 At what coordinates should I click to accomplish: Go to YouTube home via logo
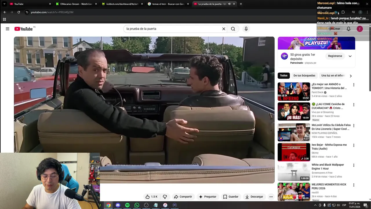click(23, 29)
